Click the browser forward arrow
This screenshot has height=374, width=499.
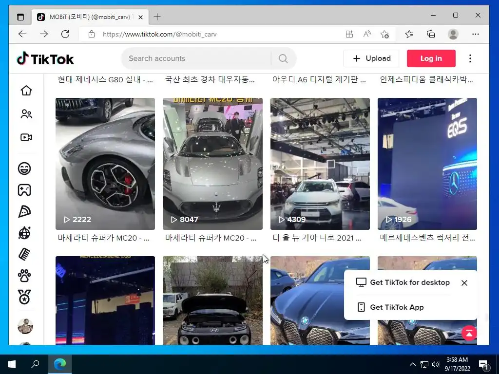pyautogui.click(x=43, y=34)
